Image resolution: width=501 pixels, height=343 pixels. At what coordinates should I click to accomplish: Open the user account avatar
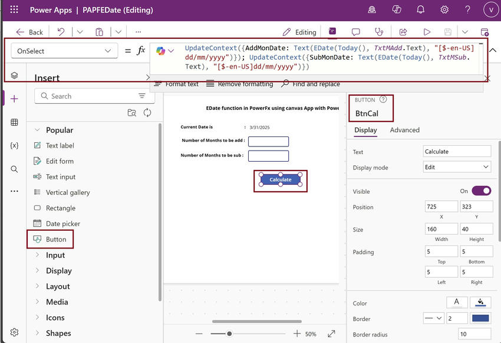tap(491, 10)
